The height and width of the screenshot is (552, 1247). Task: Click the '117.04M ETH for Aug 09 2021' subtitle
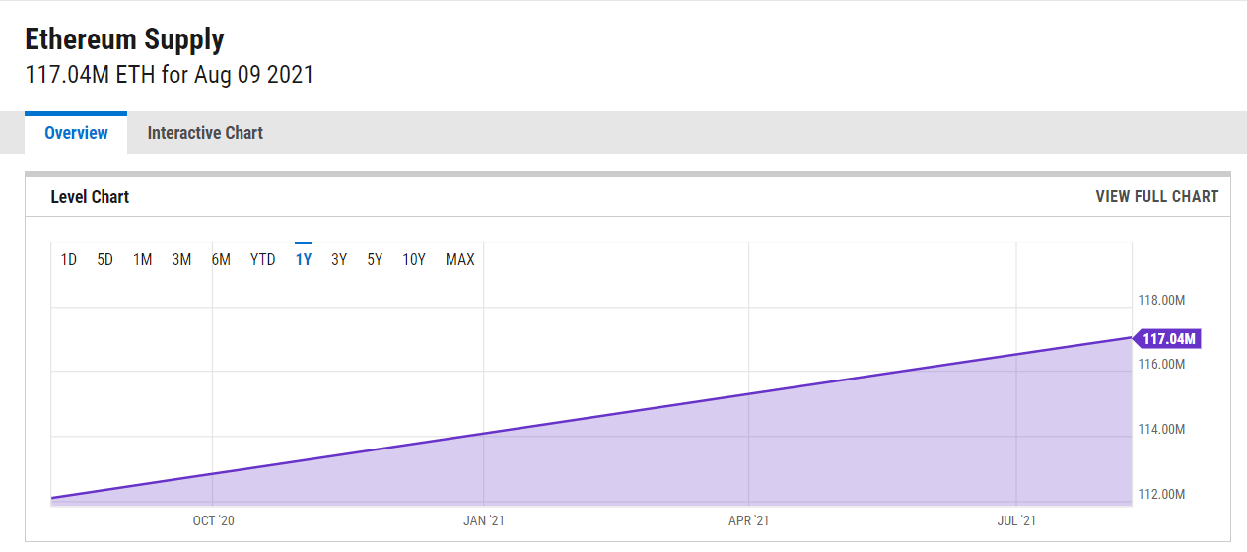(169, 75)
